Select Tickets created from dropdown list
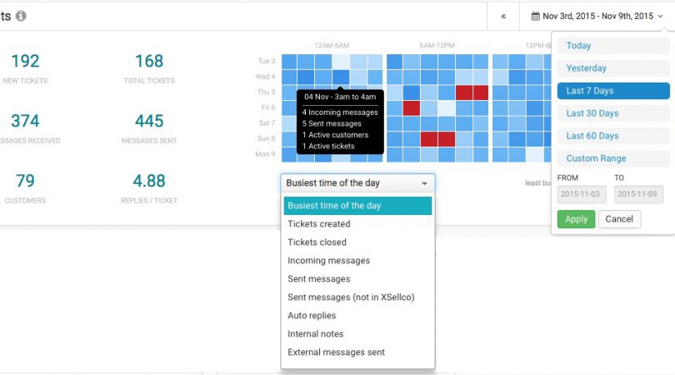The height and width of the screenshot is (375, 675). [x=319, y=224]
